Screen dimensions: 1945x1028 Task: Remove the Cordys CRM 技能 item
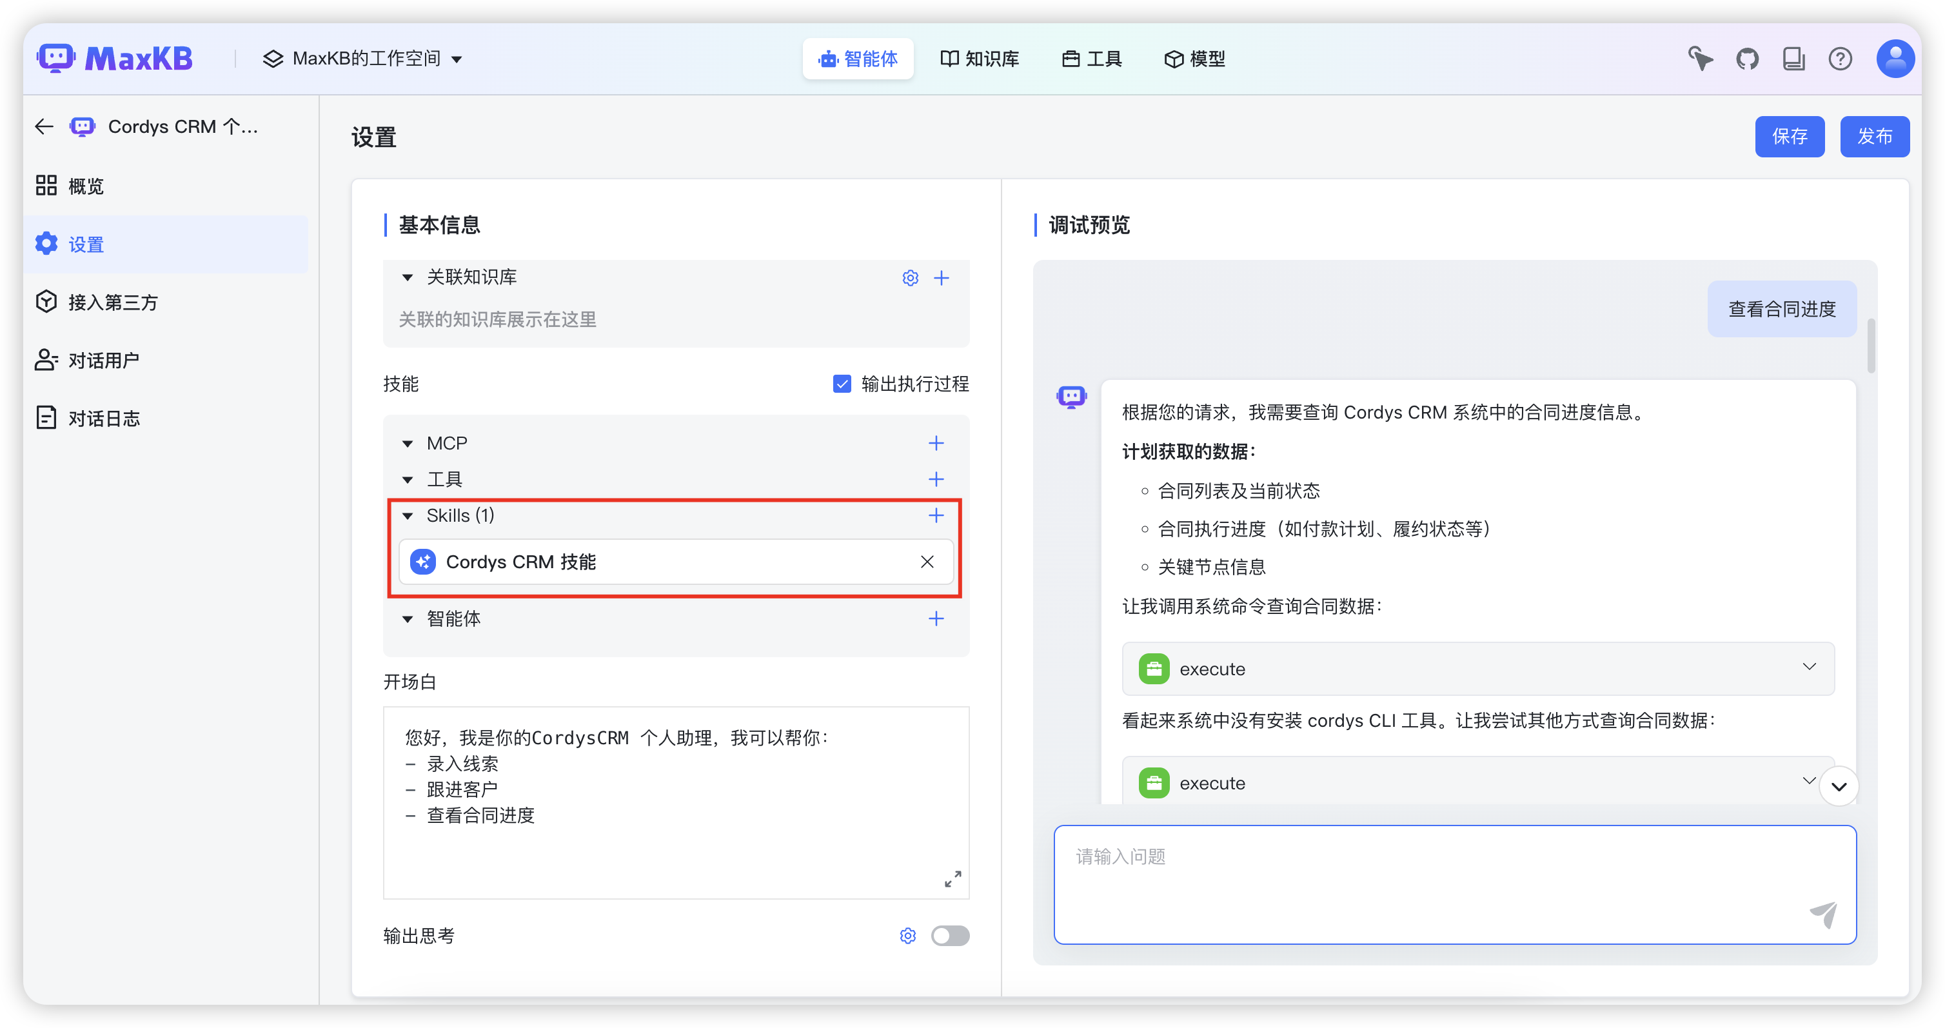point(927,562)
